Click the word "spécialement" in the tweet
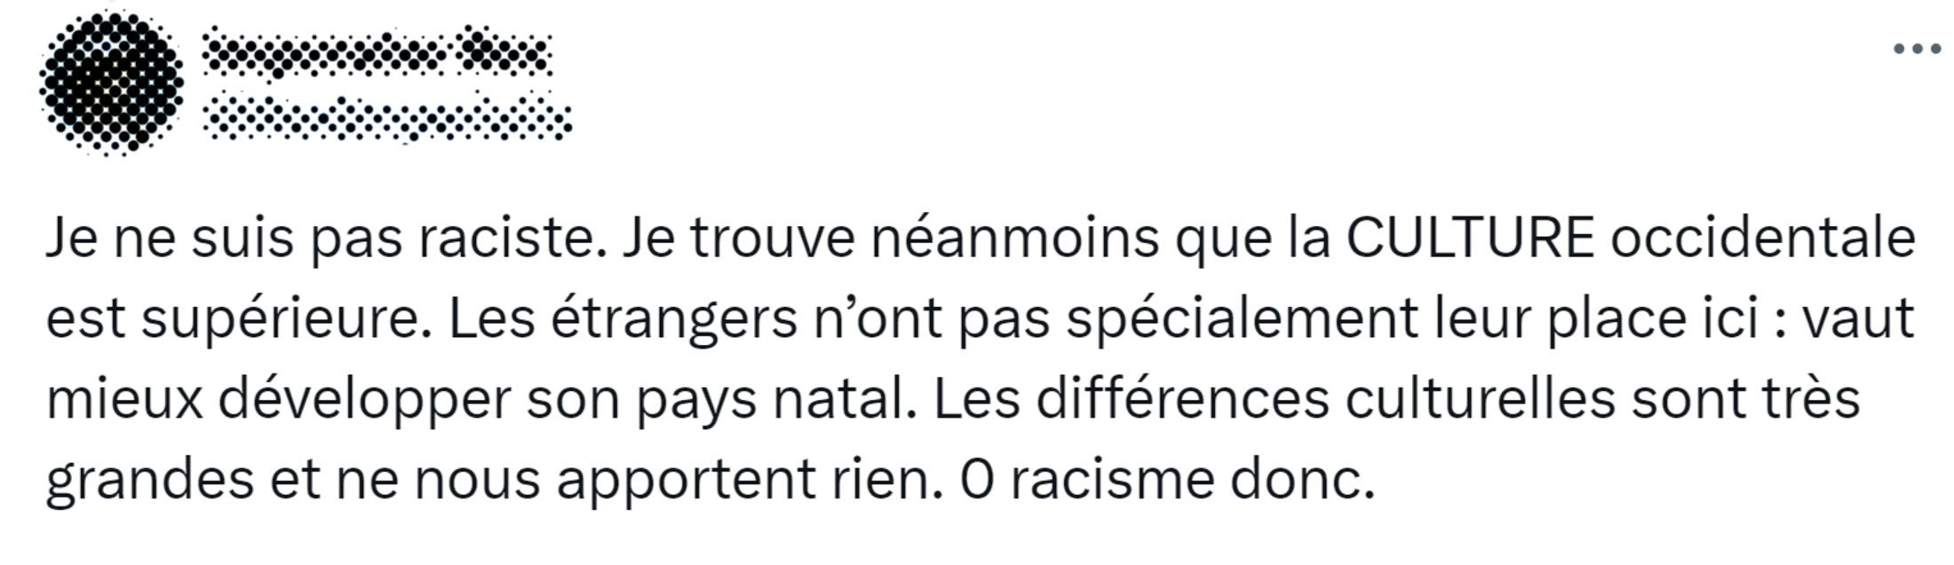Viewport: 1954px width, 565px height. pyautogui.click(x=1242, y=318)
